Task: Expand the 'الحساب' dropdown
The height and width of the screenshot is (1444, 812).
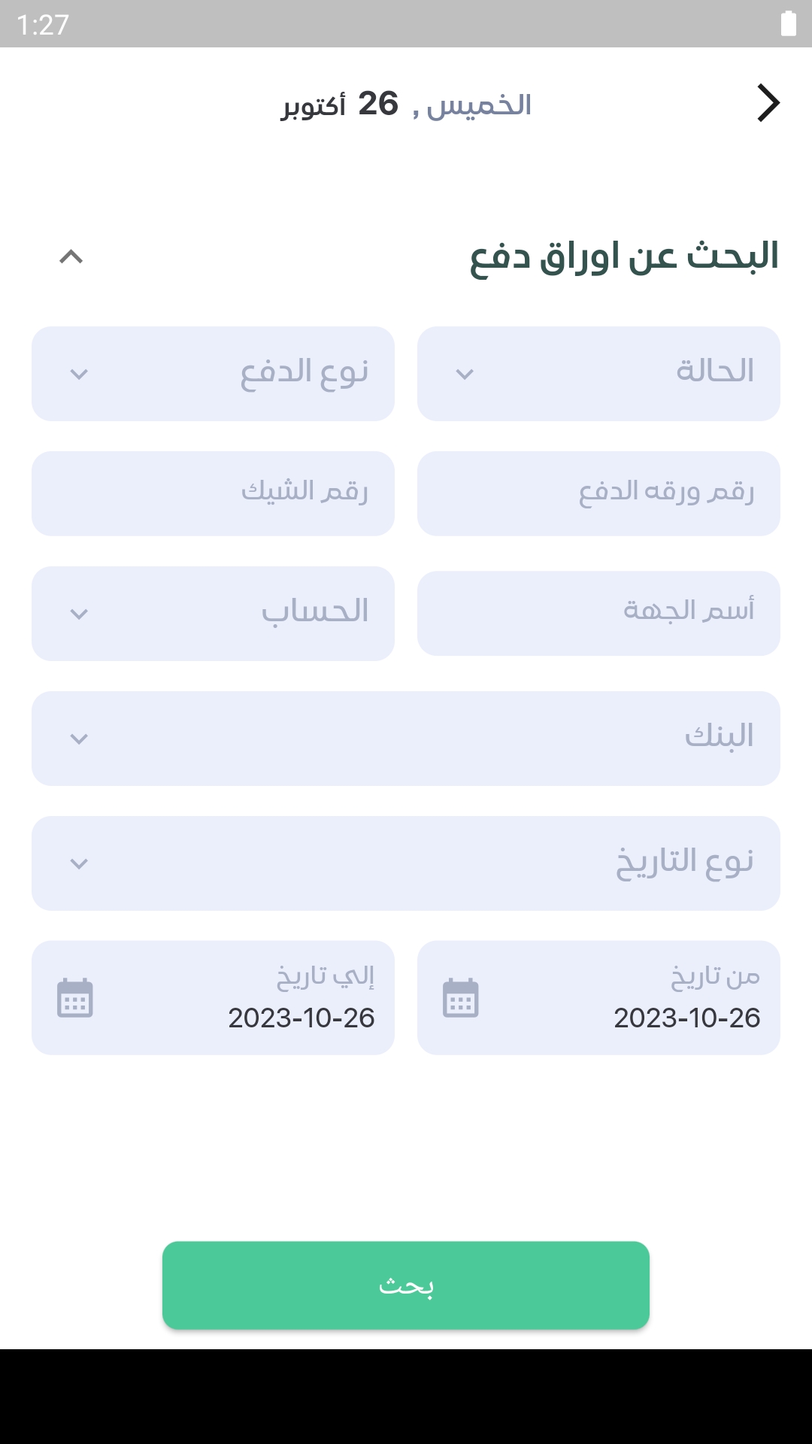Action: pos(213,614)
